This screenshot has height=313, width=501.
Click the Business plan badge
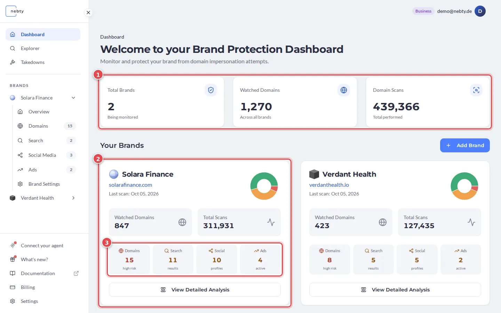click(x=423, y=11)
